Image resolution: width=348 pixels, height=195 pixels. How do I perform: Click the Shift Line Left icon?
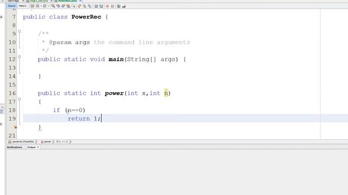(96, 6)
